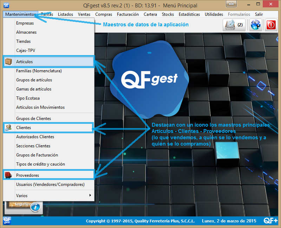Open the Artículos entry with box icon

(48, 62)
